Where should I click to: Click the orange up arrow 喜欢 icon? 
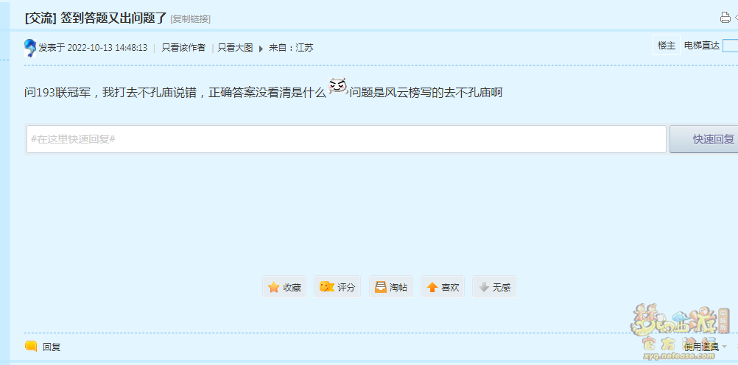tap(432, 287)
